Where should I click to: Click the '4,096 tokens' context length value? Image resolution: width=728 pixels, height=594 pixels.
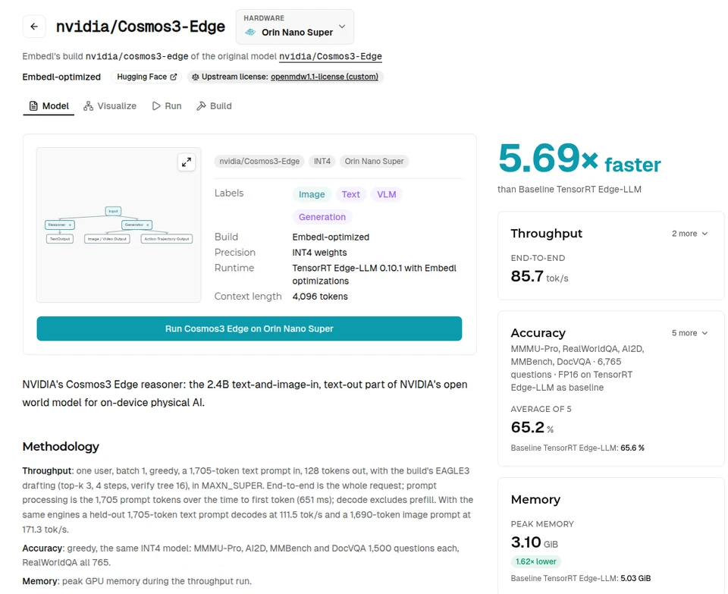coord(320,297)
